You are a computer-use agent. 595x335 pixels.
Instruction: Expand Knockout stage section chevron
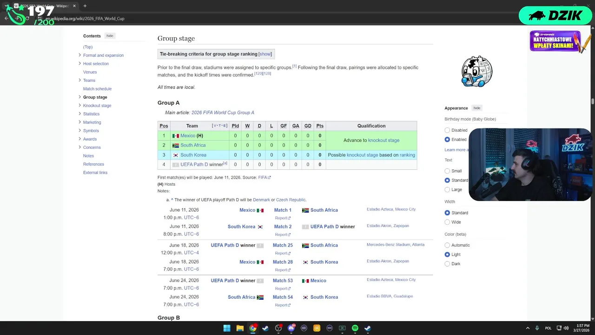(79, 106)
